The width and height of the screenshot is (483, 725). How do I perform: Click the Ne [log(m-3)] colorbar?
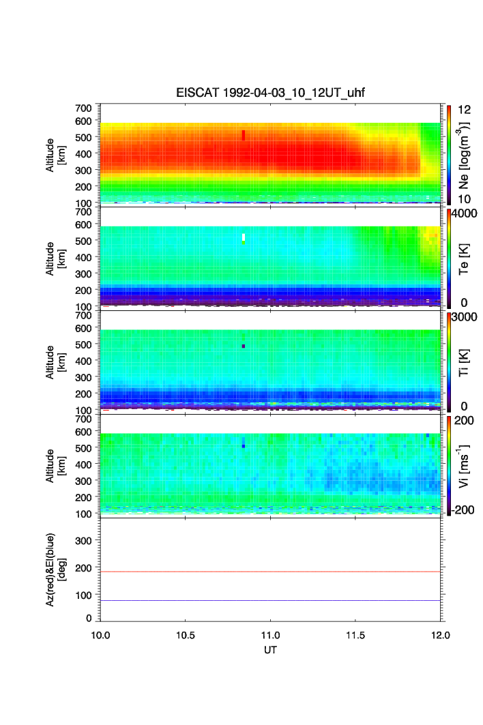coord(449,155)
